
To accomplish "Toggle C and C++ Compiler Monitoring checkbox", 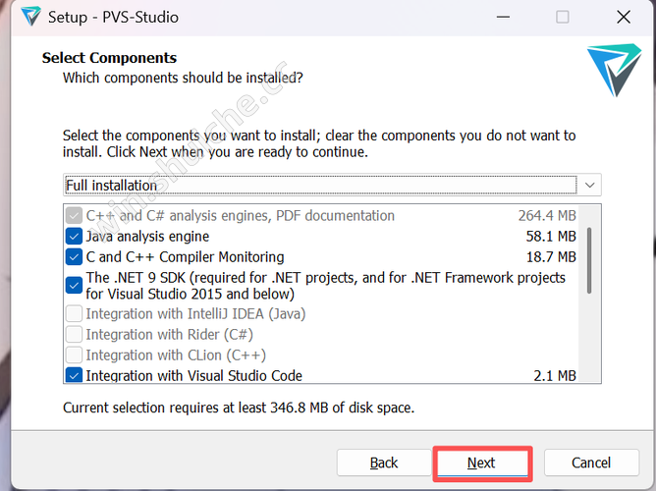I will (74, 257).
